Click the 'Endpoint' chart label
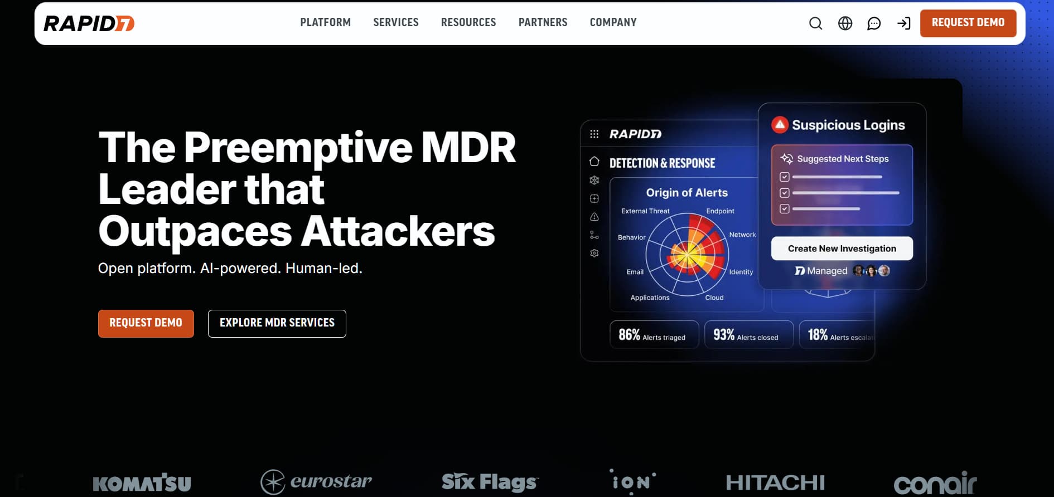Viewport: 1054px width, 497px height. click(720, 211)
